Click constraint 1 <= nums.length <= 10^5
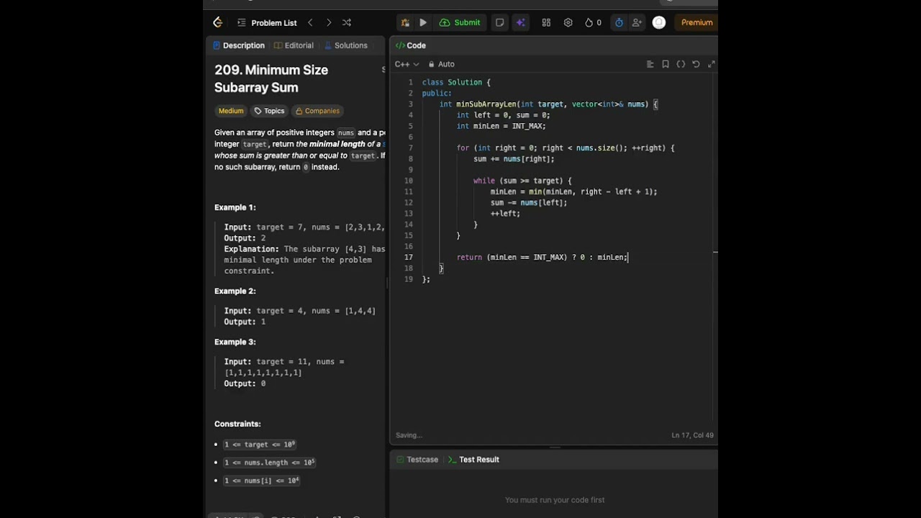This screenshot has width=921, height=518. 269,463
